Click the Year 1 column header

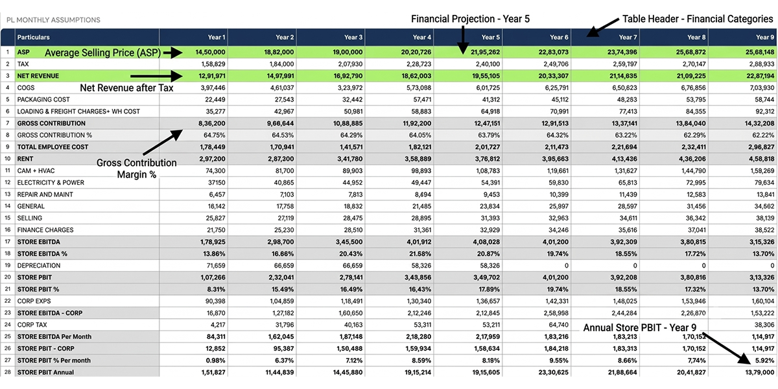pyautogui.click(x=216, y=38)
